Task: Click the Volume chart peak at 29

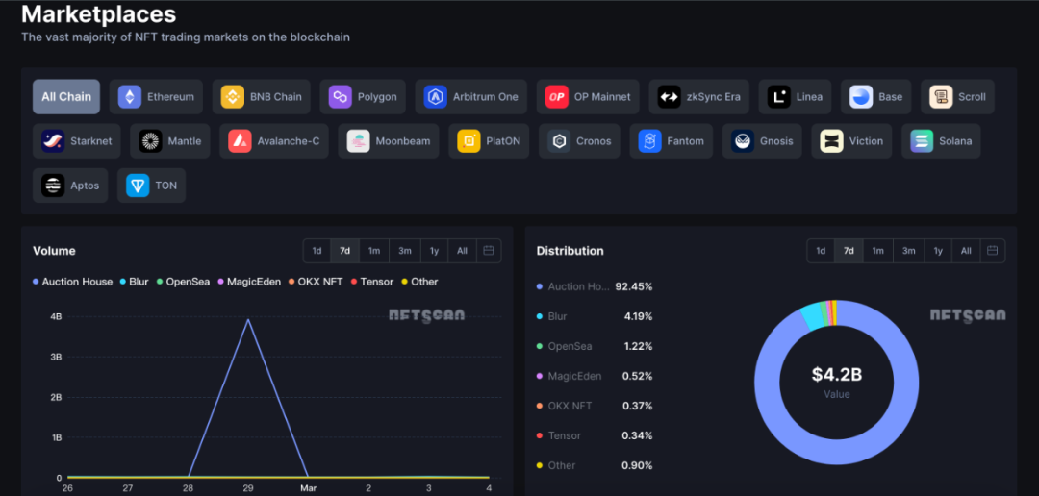Action: 248,319
